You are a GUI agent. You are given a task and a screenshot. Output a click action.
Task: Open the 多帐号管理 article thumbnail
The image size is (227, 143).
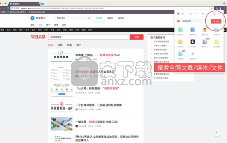pyautogui.click(x=61, y=57)
